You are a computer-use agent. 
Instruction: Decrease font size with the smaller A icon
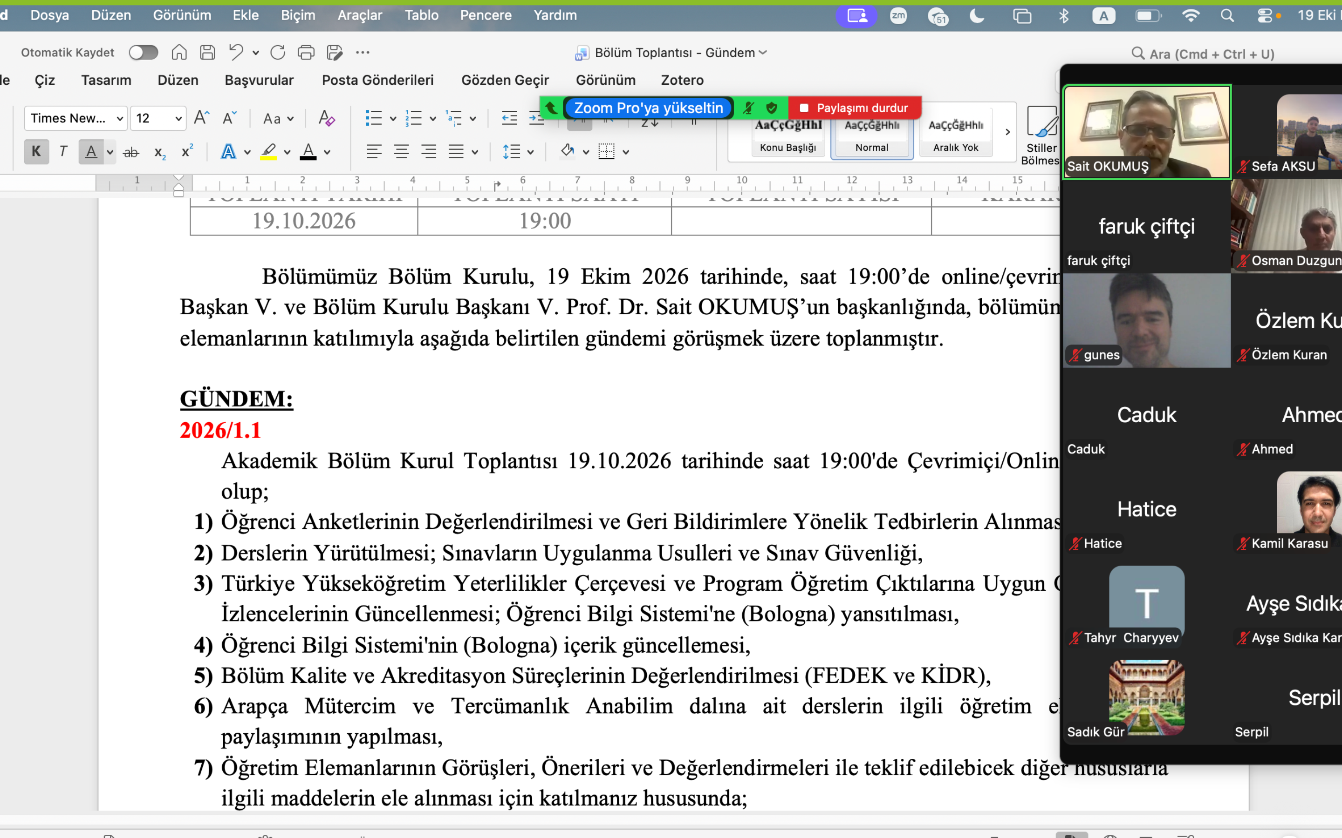[x=229, y=118]
